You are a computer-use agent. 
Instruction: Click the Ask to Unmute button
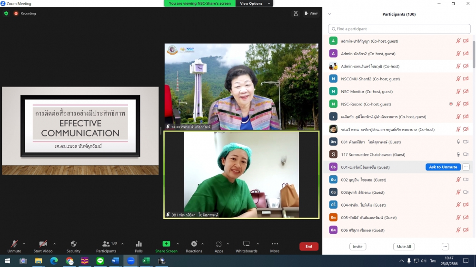pyautogui.click(x=443, y=167)
